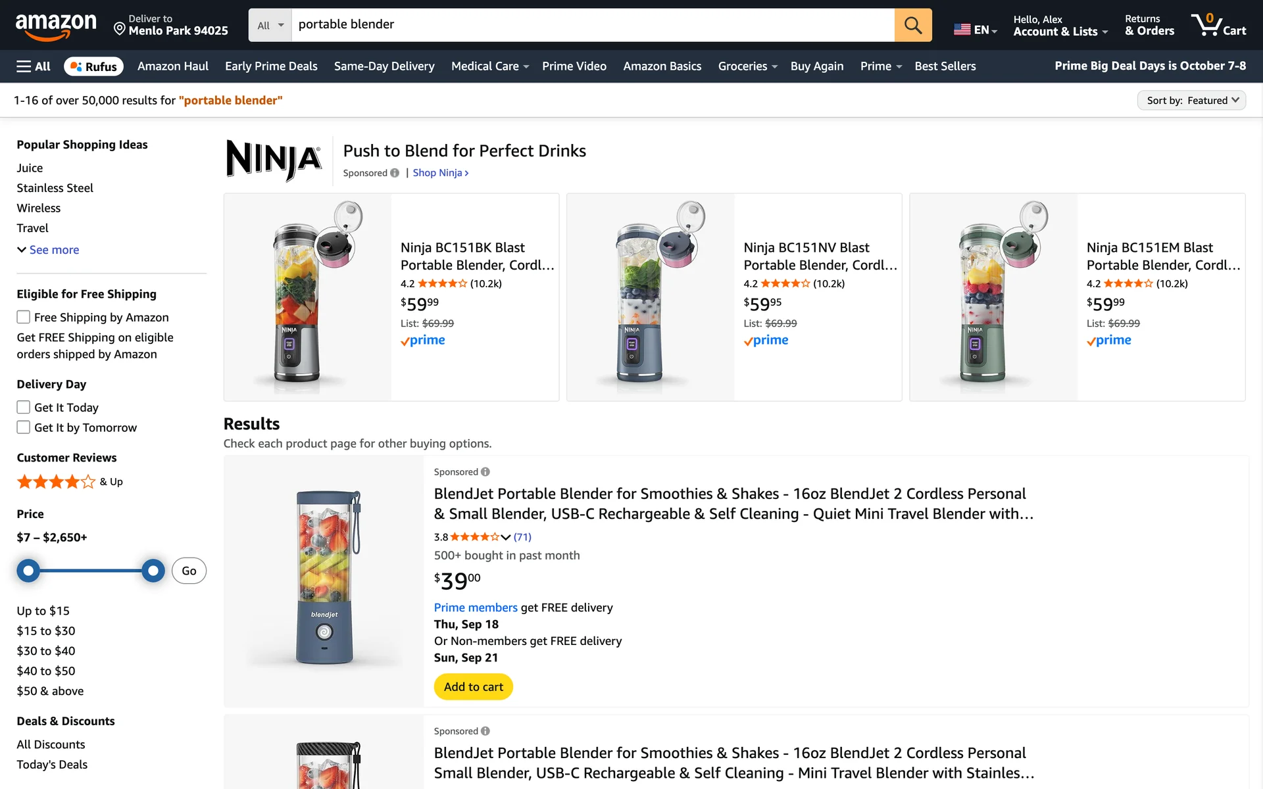Follow the Shop Ninja link
1263x789 pixels.
[440, 173]
